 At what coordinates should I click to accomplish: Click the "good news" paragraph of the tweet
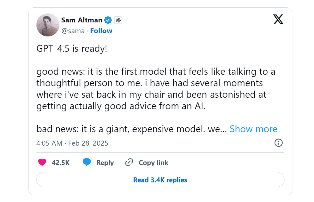(156, 89)
